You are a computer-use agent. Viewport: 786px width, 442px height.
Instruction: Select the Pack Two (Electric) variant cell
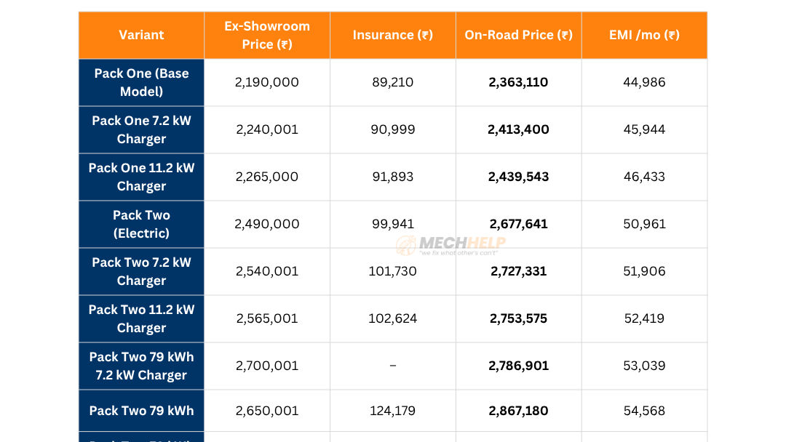pos(141,224)
